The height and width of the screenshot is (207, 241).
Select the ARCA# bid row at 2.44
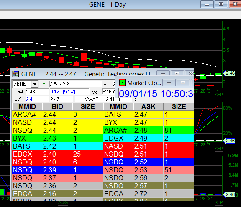pyautogui.click(x=57, y=114)
